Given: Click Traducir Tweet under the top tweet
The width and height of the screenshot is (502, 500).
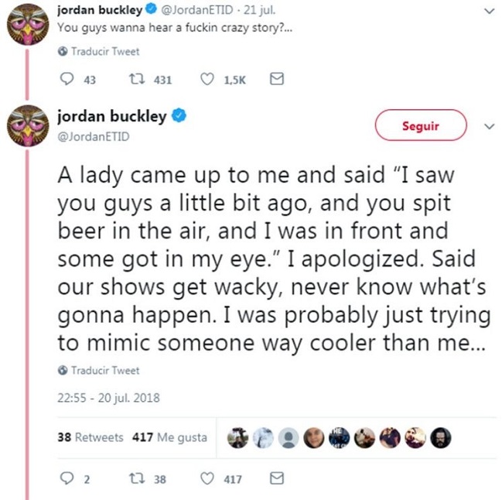Looking at the screenshot, I should click(x=99, y=51).
